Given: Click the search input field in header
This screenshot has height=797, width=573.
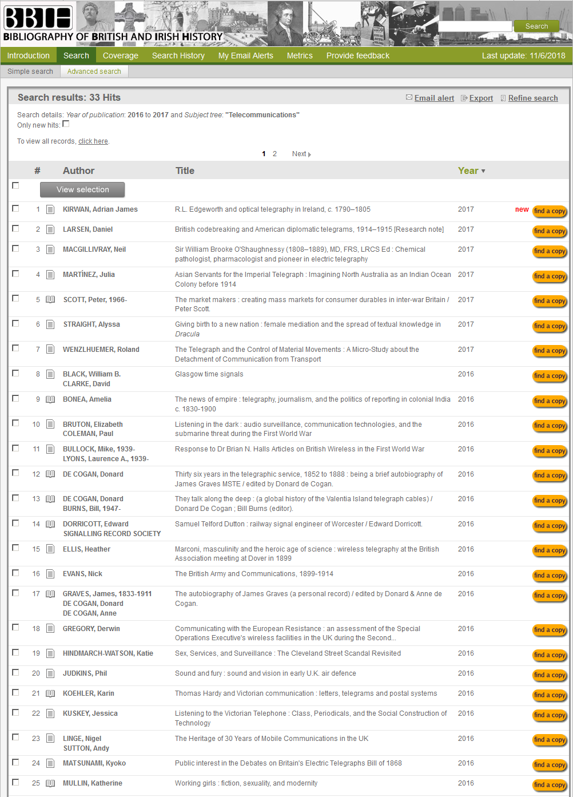Looking at the screenshot, I should pos(475,26).
